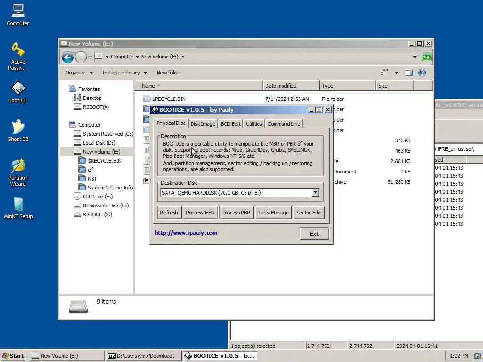Open the Include in library dropdown
483x362 pixels.
pos(125,73)
